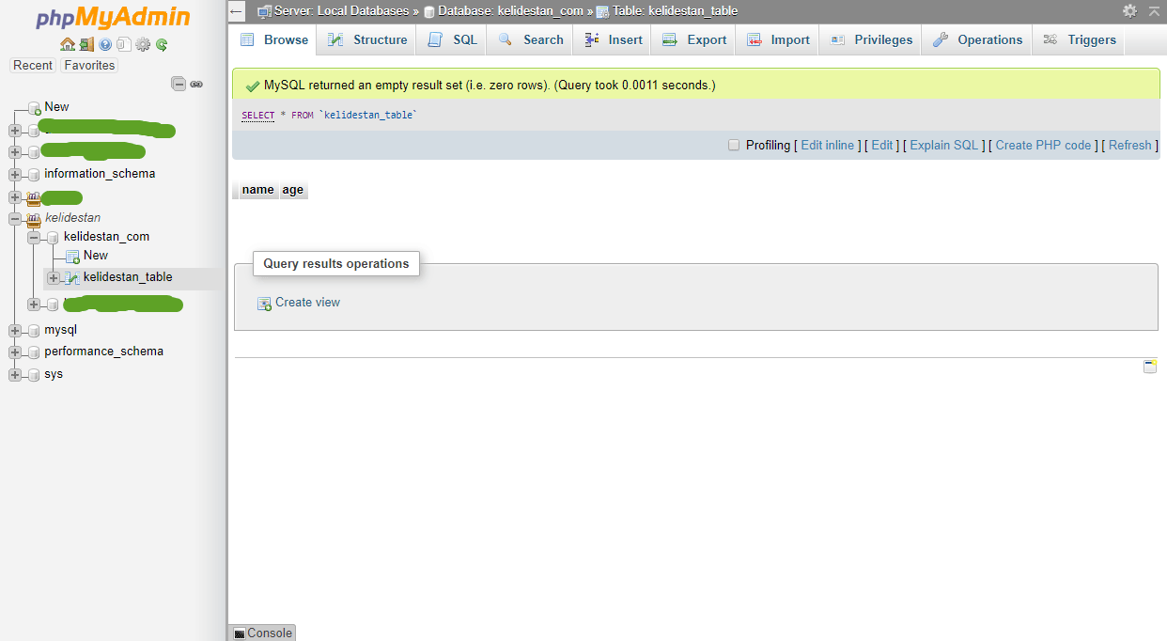Switch to the Structure tab

(x=367, y=39)
